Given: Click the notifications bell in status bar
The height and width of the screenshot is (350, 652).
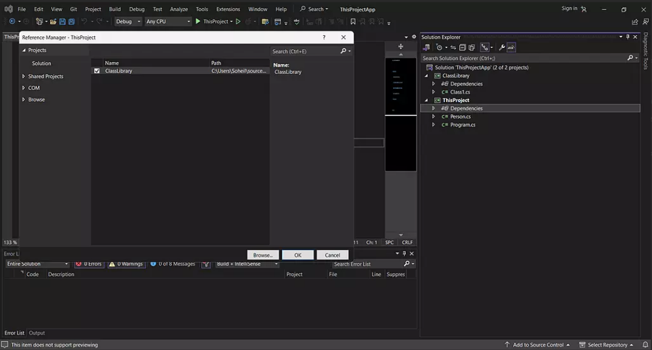Looking at the screenshot, I should (x=645, y=345).
